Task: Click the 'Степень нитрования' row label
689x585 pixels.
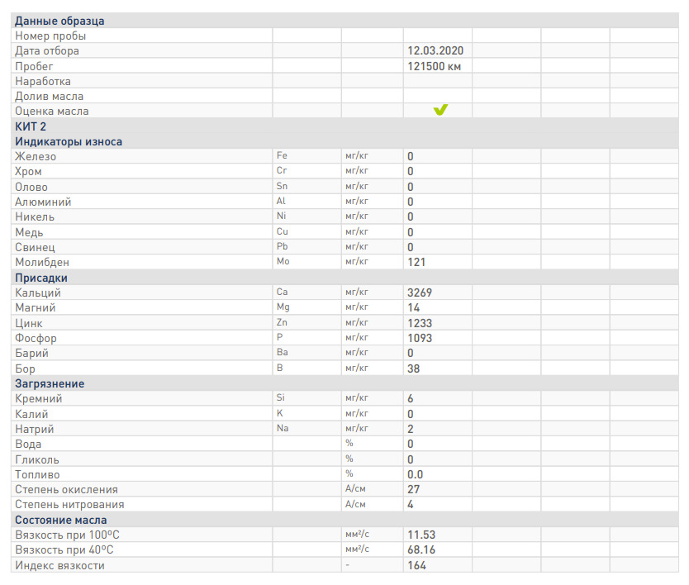Action: [69, 505]
